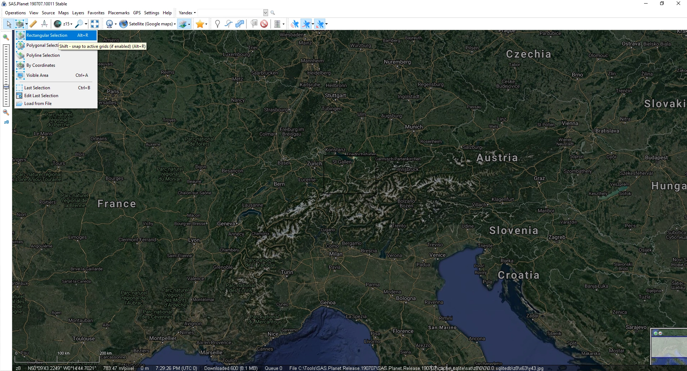
Task: Click the 783.47 m/pixel scale status text
Action: coord(118,368)
